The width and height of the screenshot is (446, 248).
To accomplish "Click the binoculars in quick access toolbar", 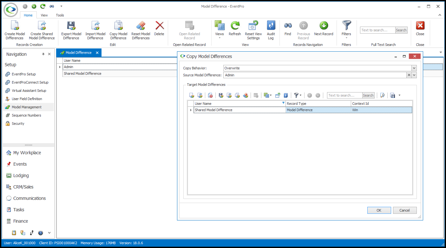I will click(51, 6).
